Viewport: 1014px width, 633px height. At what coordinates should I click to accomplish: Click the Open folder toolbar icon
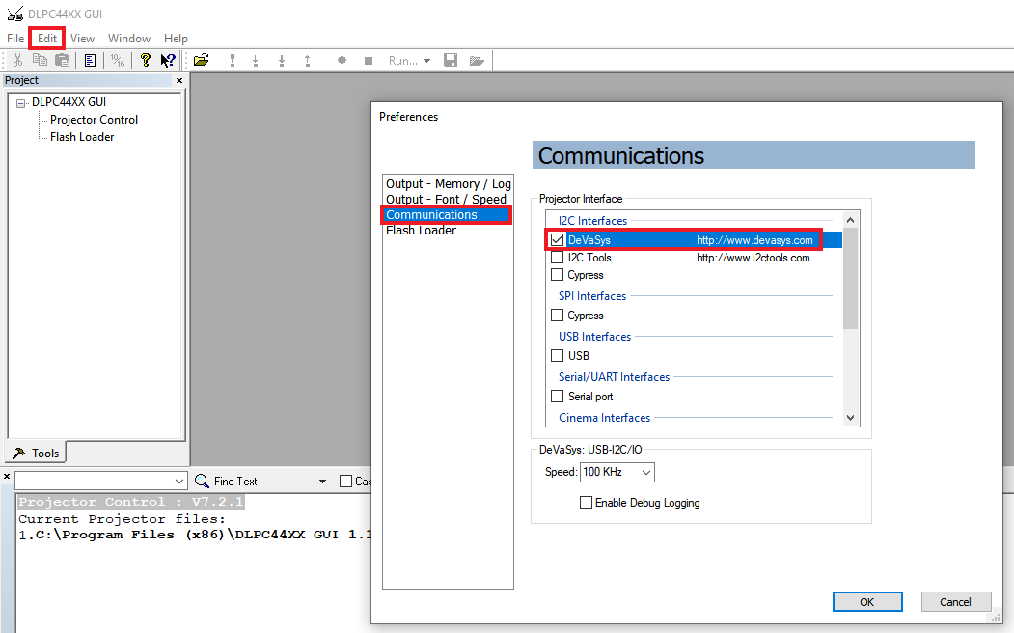[201, 61]
